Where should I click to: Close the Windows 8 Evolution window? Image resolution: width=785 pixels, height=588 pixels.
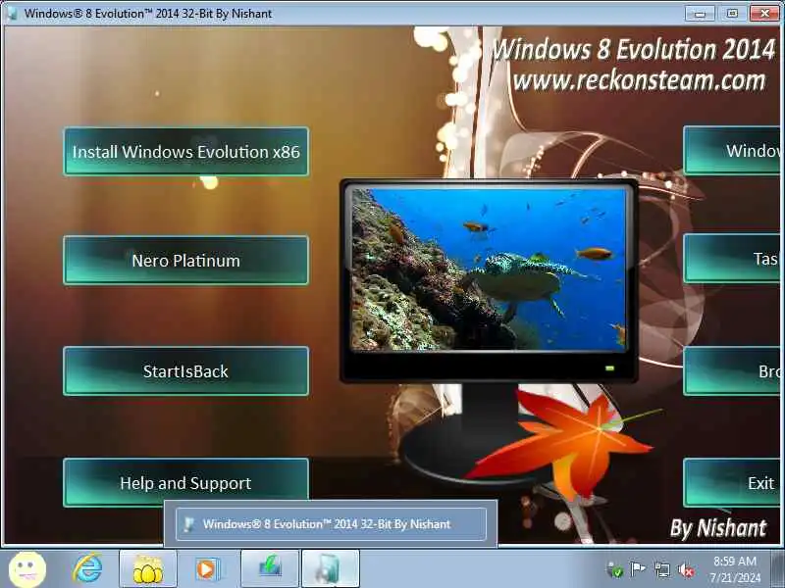pos(764,14)
